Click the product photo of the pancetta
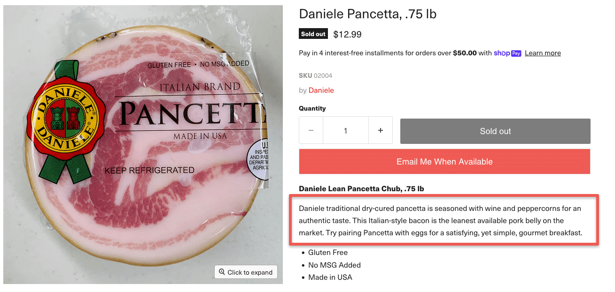This screenshot has height=292, width=615. point(141,141)
